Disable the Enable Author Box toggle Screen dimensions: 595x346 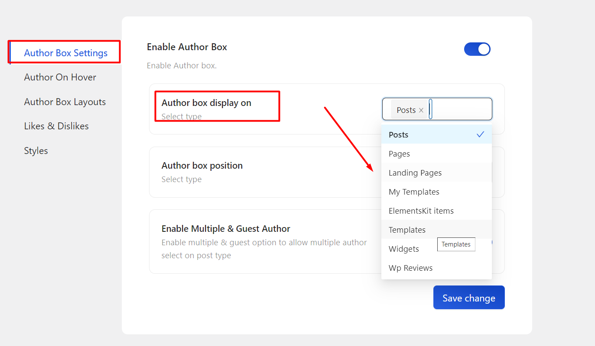(477, 49)
